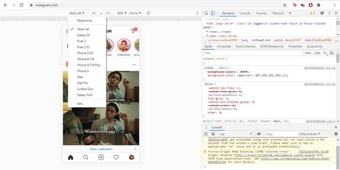Viewport: 340px width, 170px height.
Task: Open the 85% zoom dropdown
Action: 122,13
